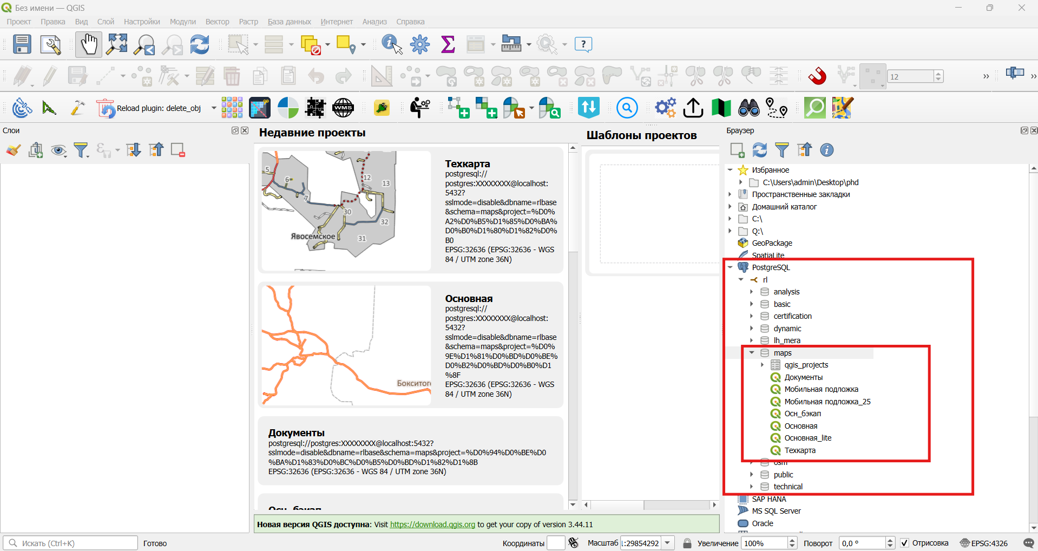Activate the Identify Features tool

click(392, 44)
